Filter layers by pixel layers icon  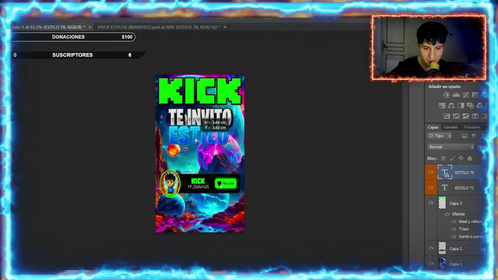(x=465, y=136)
